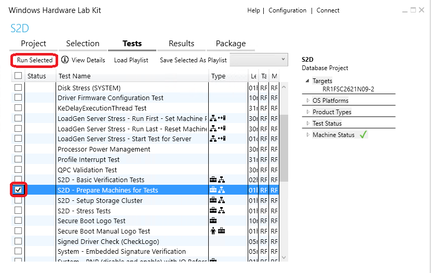Image resolution: width=431 pixels, height=273 pixels.
Task: Open the Selection tab
Action: 83,44
